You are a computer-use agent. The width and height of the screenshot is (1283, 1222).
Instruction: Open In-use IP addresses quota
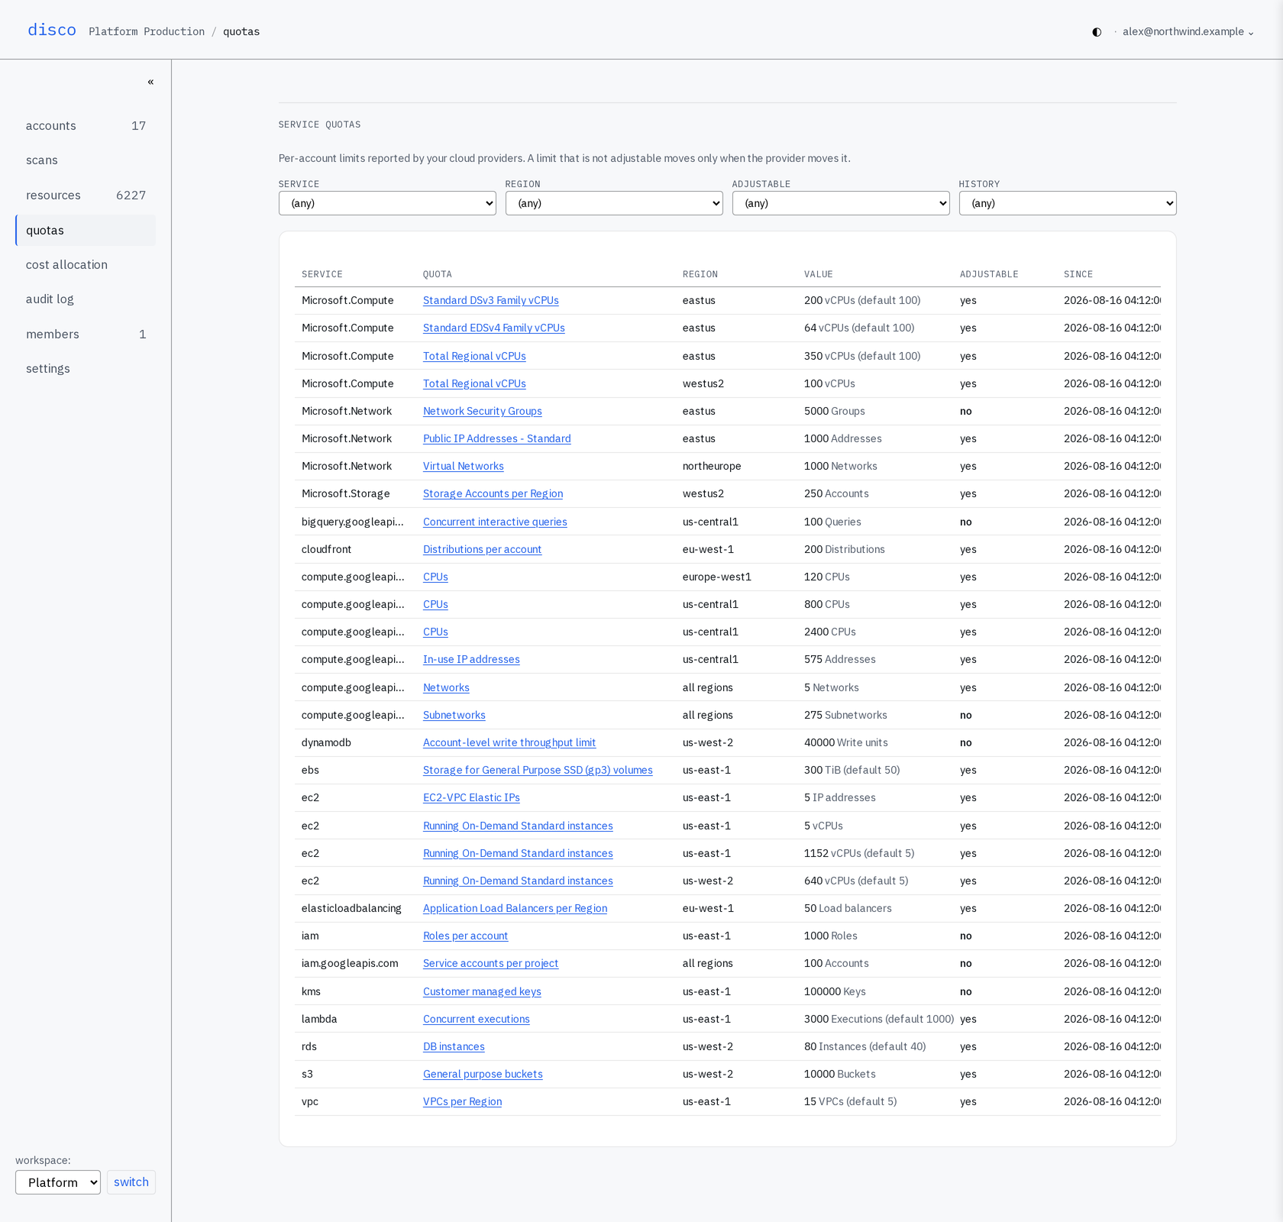tap(471, 660)
